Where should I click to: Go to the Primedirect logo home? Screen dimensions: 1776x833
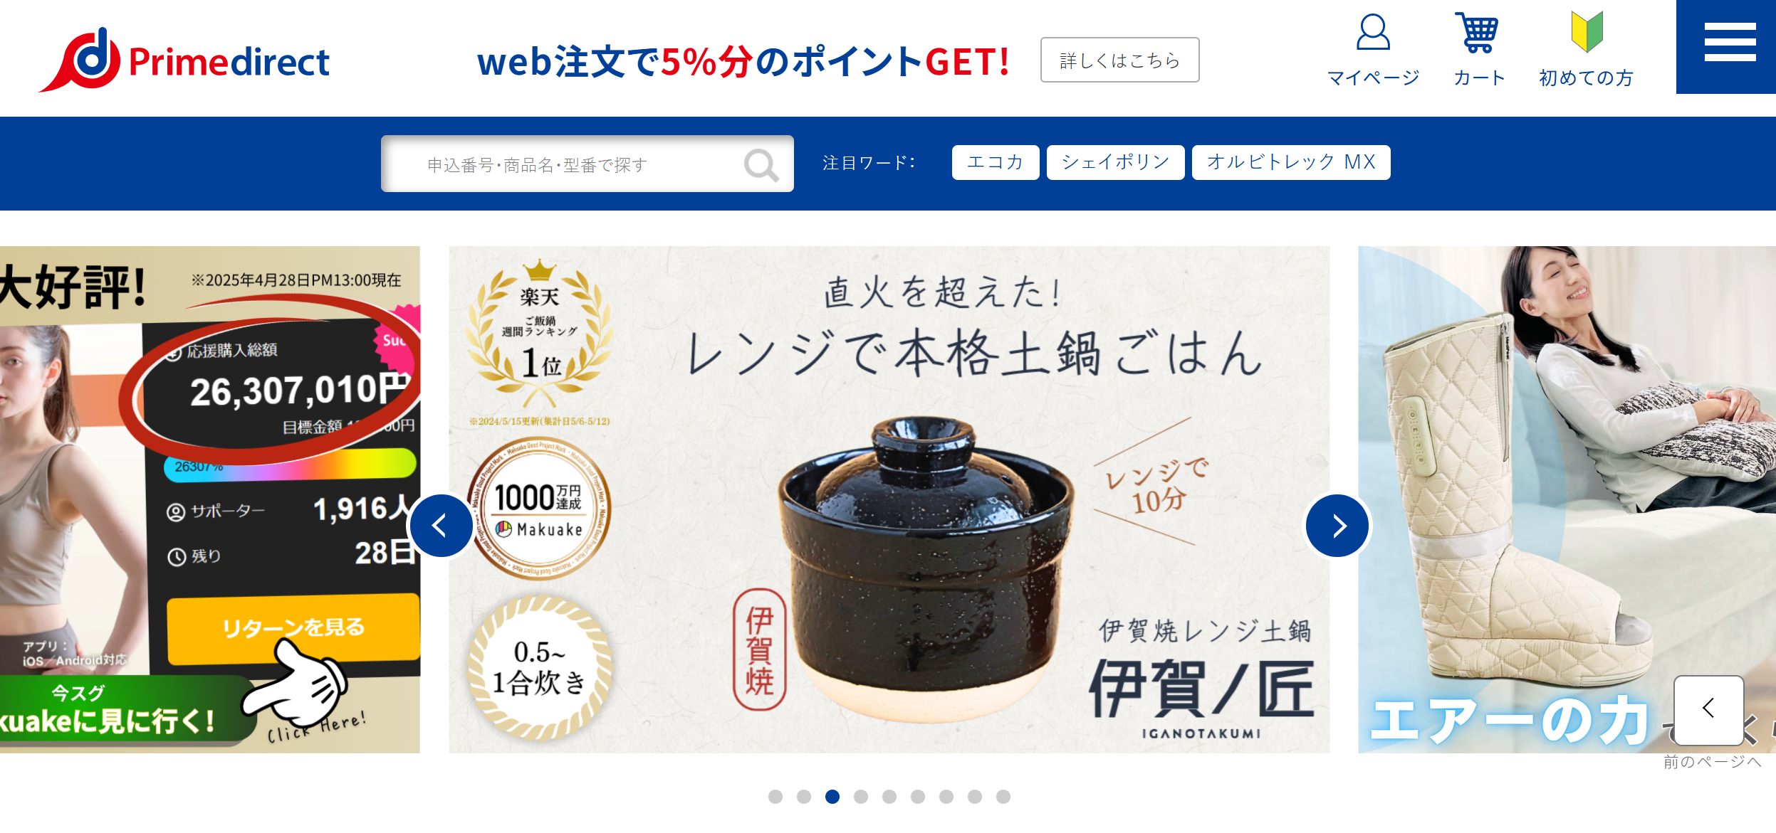click(184, 60)
